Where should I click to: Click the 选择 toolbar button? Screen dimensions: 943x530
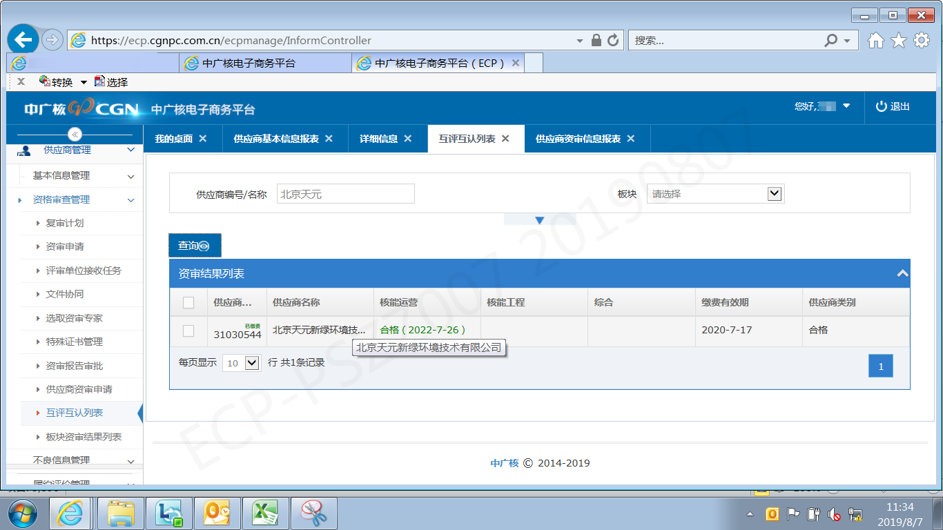tap(111, 82)
